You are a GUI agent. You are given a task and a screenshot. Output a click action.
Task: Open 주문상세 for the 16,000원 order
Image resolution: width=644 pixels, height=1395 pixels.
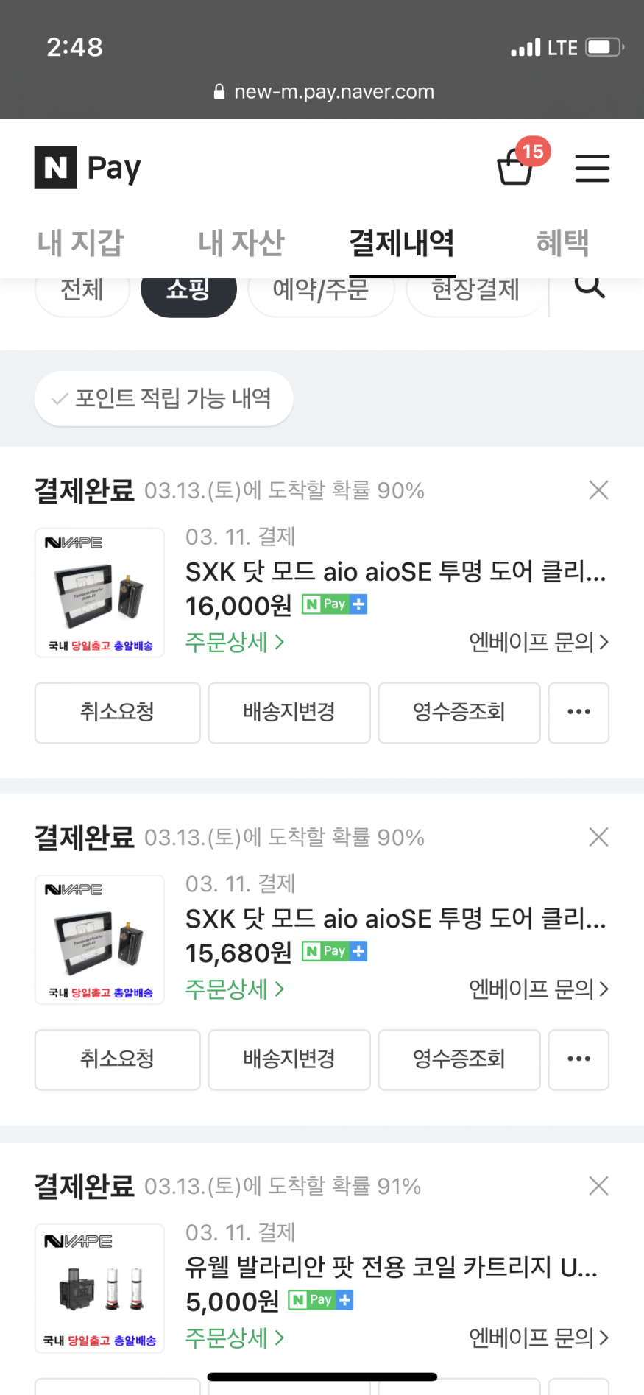[233, 642]
